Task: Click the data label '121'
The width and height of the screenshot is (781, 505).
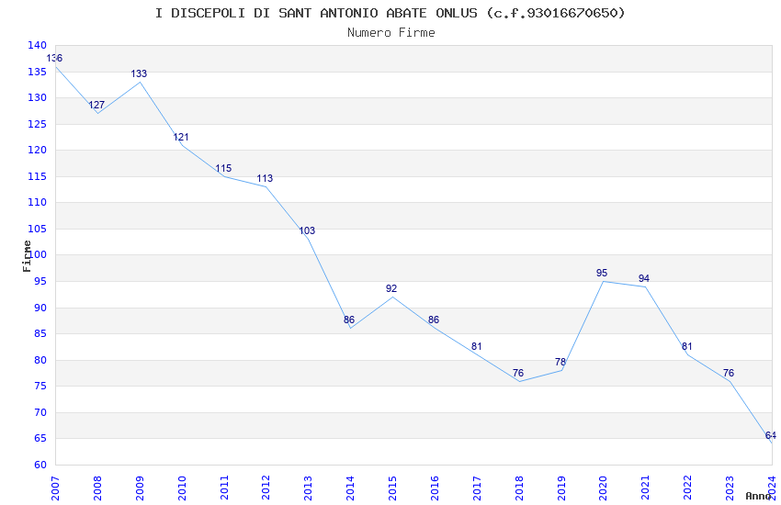Action: click(x=181, y=137)
